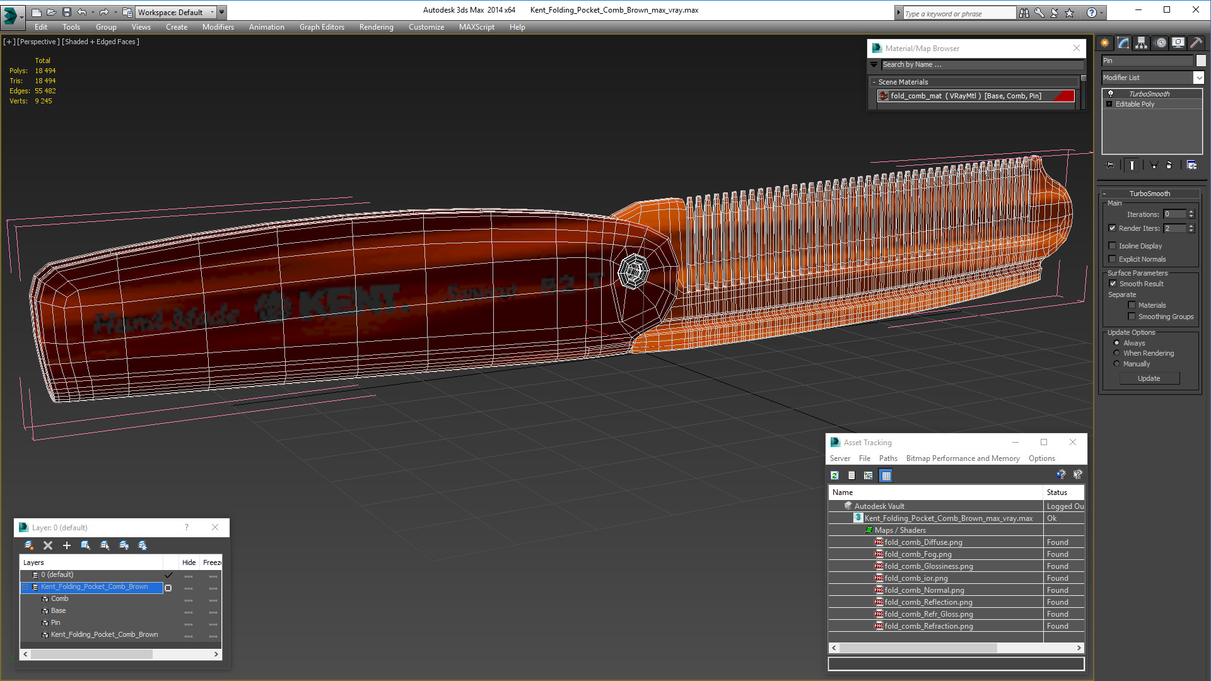Collapse the Scene Materials group
The image size is (1211, 681).
[874, 82]
